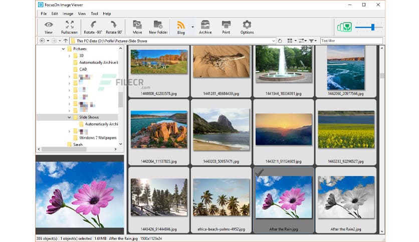This screenshot has width=419, height=242.
Task: Open the Archive tool
Action: coord(205,27)
